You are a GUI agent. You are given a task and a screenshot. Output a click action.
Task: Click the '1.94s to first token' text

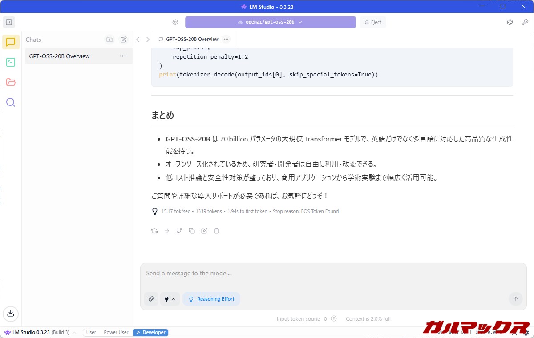click(x=247, y=211)
